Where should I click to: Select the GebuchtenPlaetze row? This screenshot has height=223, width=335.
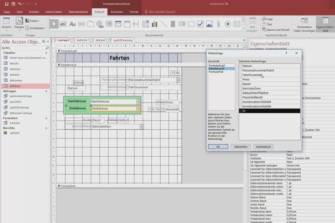270,93
